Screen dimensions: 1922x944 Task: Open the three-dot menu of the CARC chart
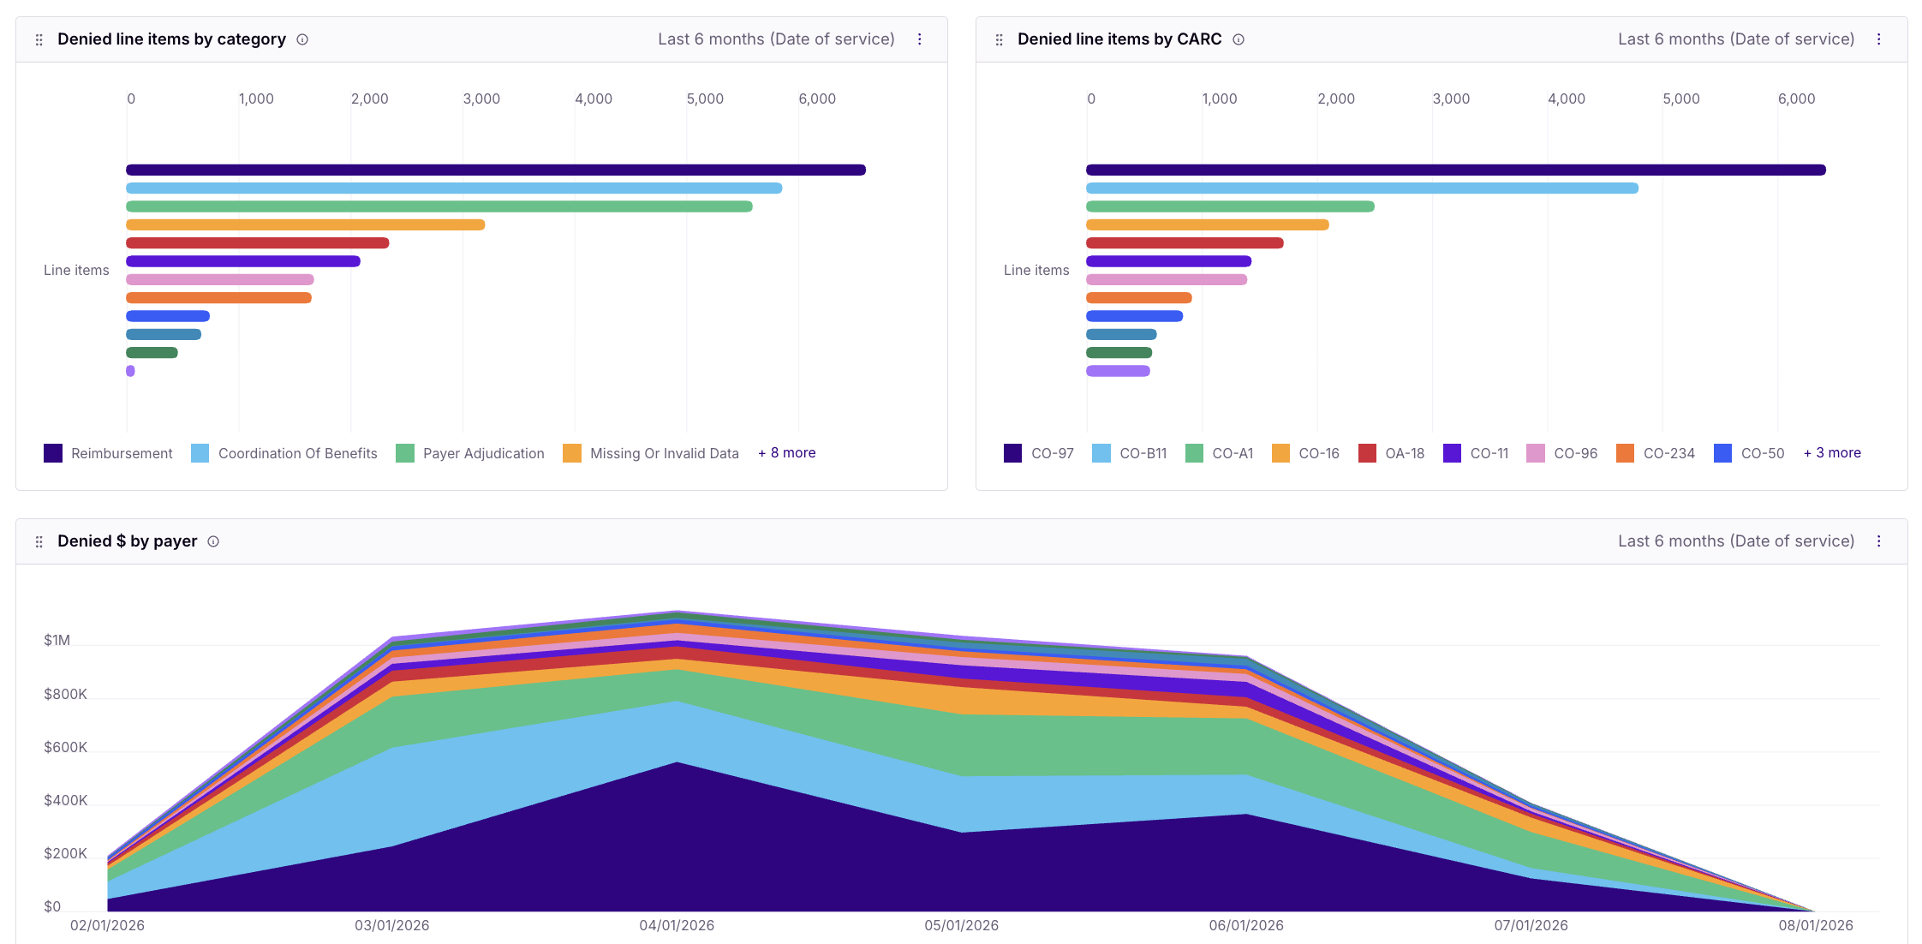(1879, 39)
